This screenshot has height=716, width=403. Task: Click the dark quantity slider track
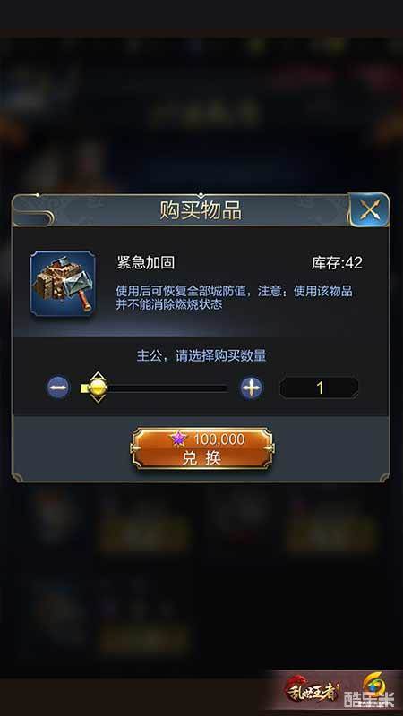(x=167, y=388)
